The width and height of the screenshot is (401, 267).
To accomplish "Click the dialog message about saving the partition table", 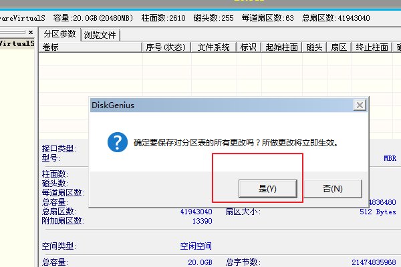I will coord(236,143).
